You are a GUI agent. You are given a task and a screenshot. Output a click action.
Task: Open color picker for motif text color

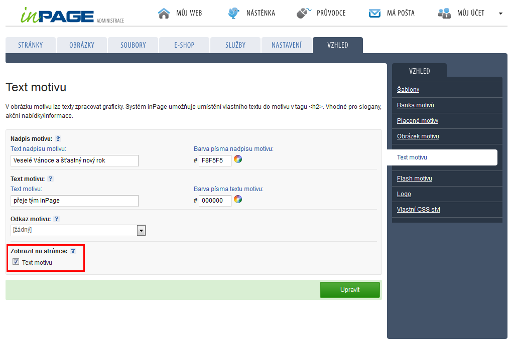click(x=238, y=200)
